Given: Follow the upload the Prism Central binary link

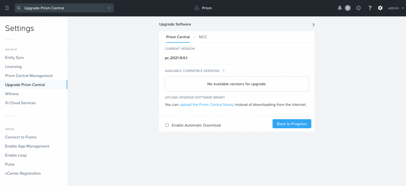Looking at the screenshot, I should point(206,105).
